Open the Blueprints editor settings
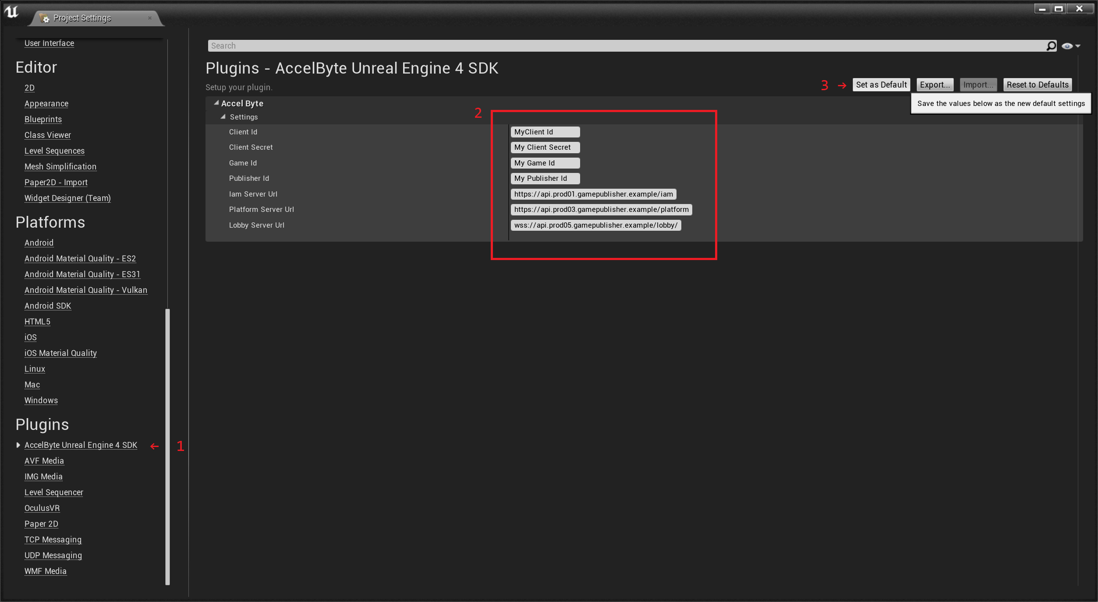 click(x=43, y=120)
